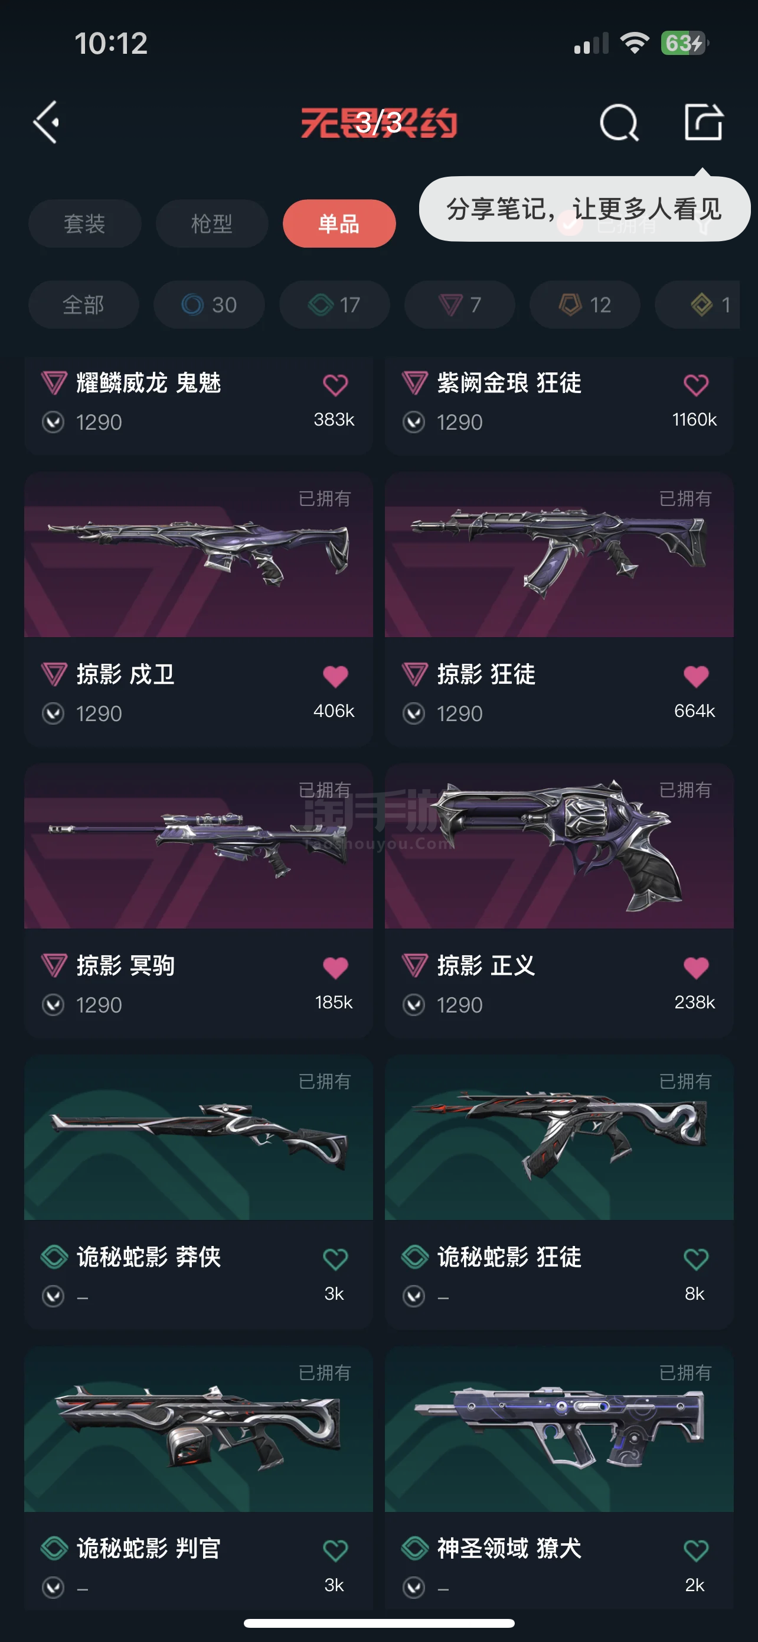Toggle heart on 紫阙金琅 狂徒
Screen dimensions: 758x1642
pos(695,384)
